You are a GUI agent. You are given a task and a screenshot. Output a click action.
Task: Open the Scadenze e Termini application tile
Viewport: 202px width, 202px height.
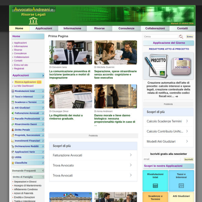[155, 197]
